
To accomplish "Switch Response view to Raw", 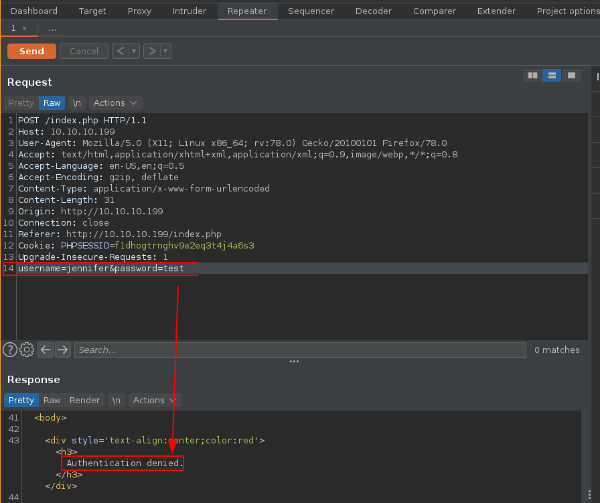I will click(x=52, y=400).
